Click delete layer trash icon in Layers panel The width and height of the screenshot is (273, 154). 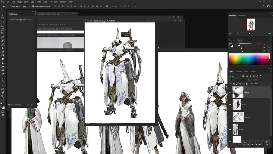pyautogui.click(x=267, y=145)
